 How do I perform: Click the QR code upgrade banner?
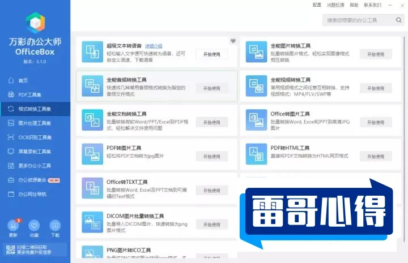pyautogui.click(x=35, y=249)
